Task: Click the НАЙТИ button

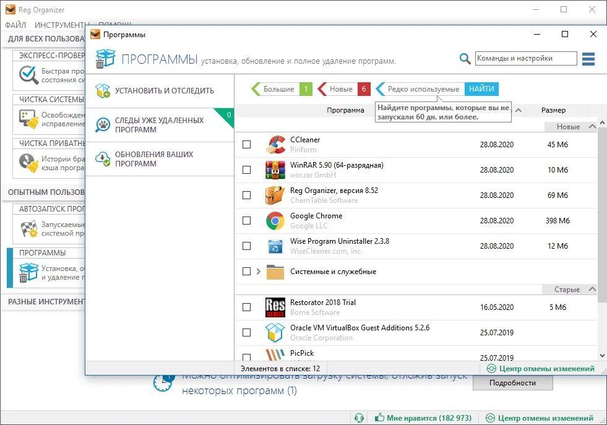Action: pyautogui.click(x=481, y=89)
